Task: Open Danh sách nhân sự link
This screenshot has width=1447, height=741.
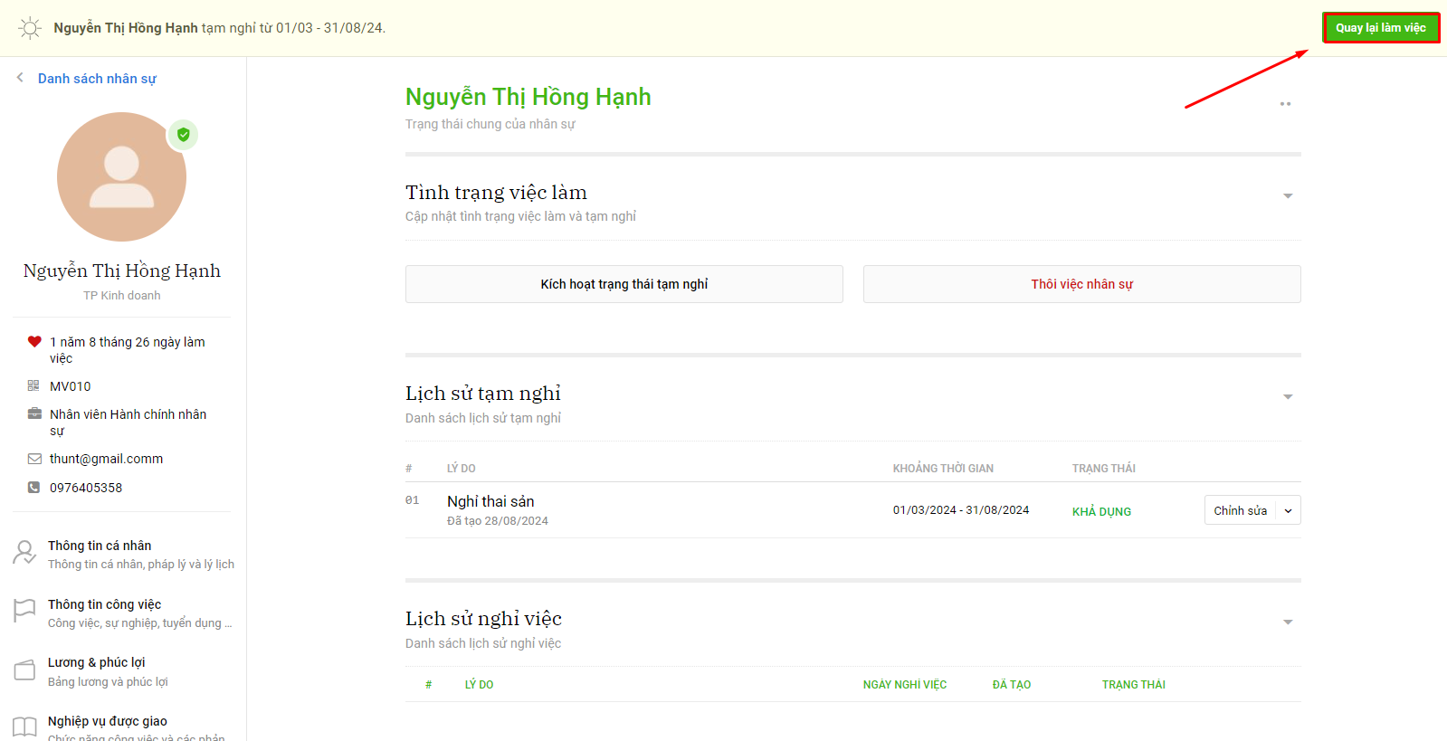Action: [x=97, y=79]
